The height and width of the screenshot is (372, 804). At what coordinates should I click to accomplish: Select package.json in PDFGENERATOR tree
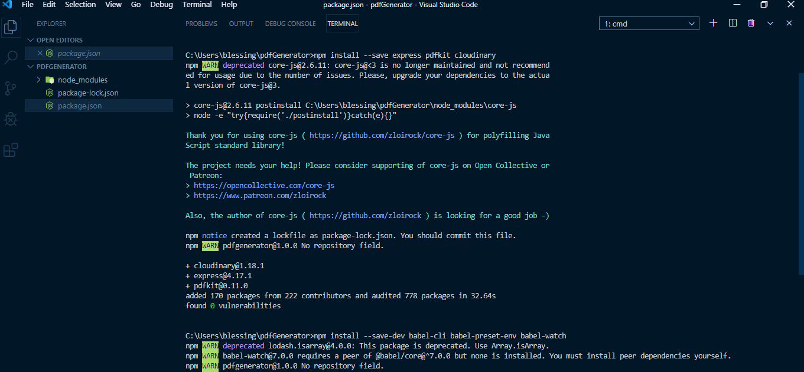(99, 106)
